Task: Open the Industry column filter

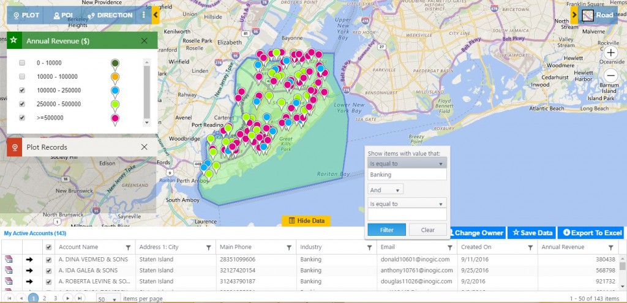Action: coord(369,247)
